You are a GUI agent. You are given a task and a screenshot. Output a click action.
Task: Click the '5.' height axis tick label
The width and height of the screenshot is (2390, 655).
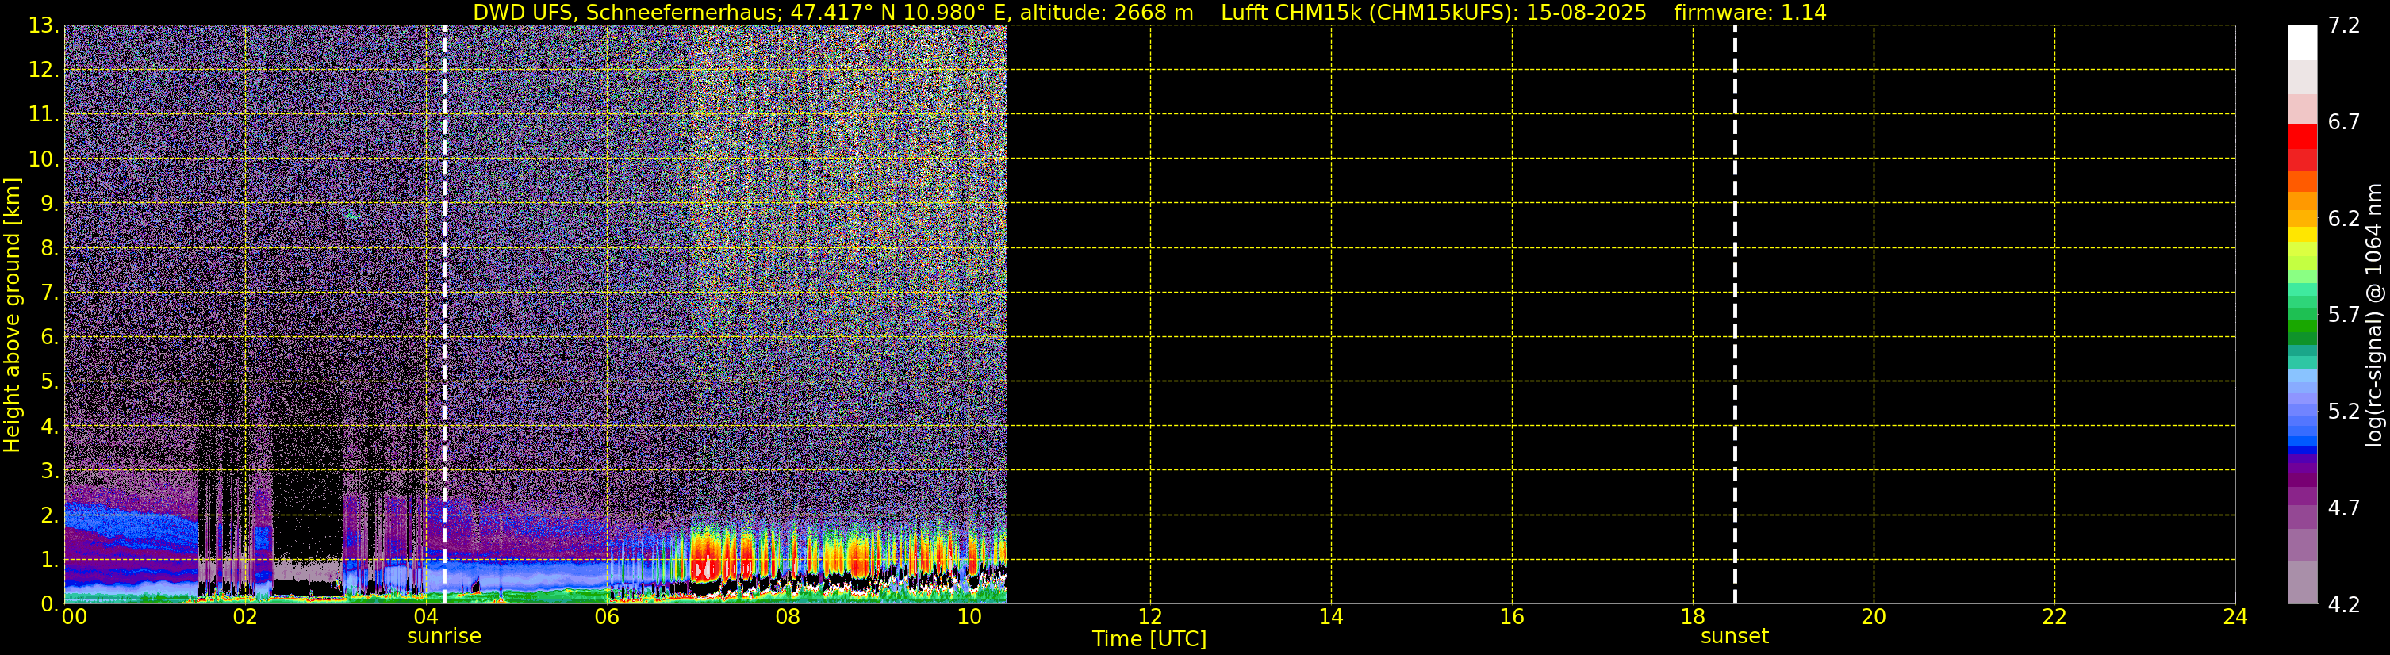point(50,381)
